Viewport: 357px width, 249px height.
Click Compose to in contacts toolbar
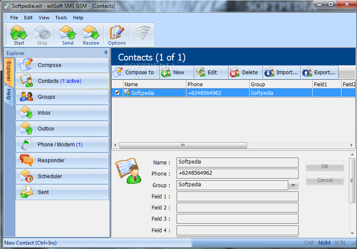coord(135,73)
